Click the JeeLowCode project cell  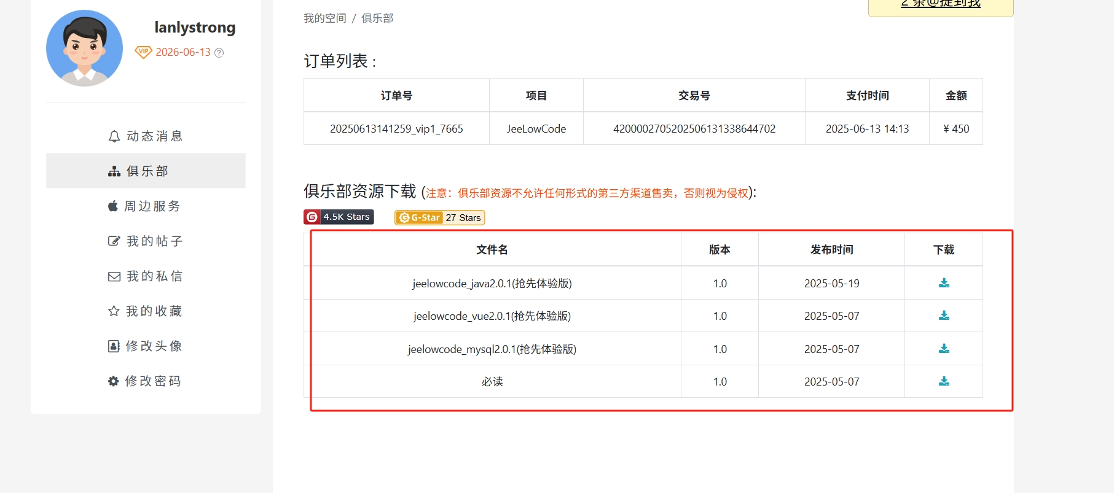point(536,129)
